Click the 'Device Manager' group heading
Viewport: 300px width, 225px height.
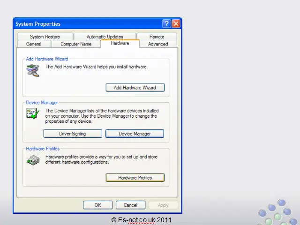pyautogui.click(x=42, y=103)
